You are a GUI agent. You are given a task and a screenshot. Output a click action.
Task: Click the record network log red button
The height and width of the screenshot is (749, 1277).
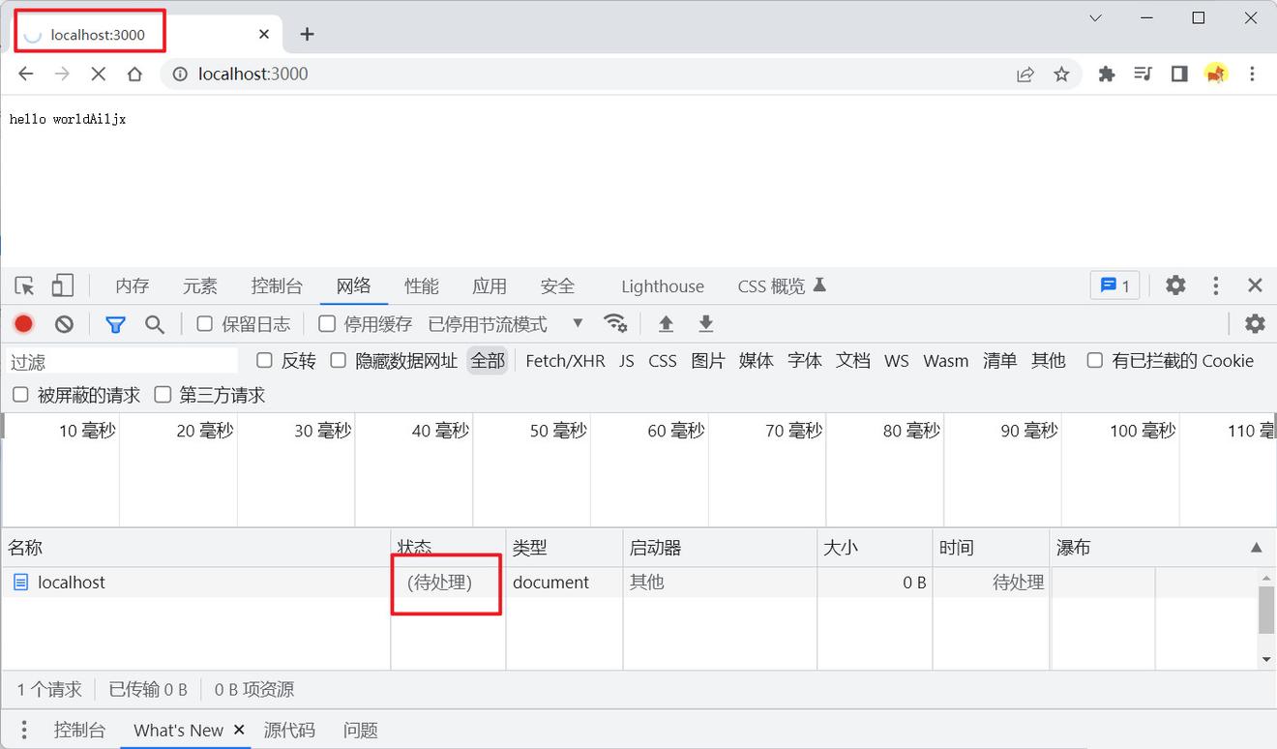[23, 324]
